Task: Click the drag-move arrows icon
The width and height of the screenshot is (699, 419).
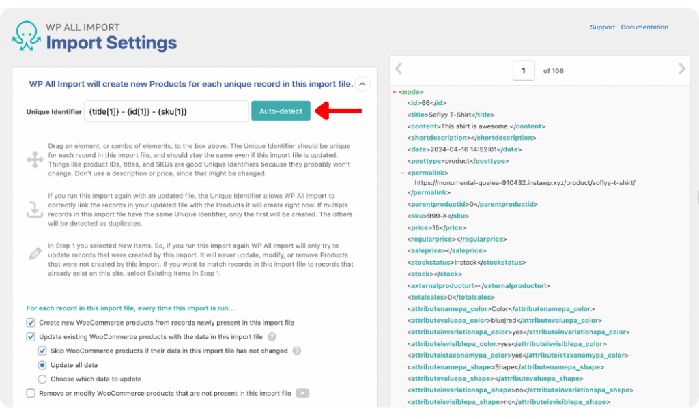Action: [35, 160]
